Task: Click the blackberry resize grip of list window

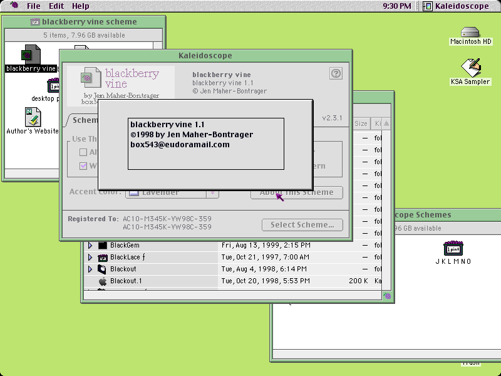Action: tap(387, 296)
